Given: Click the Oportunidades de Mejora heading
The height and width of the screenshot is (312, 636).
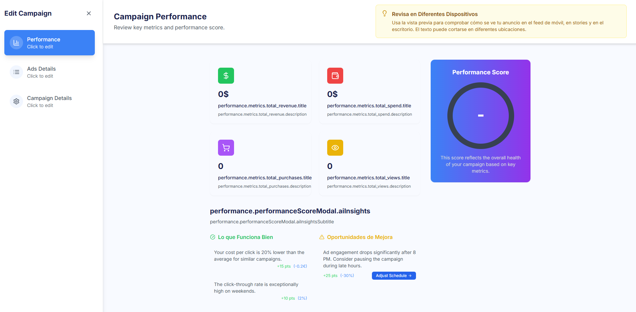Looking at the screenshot, I should point(360,237).
